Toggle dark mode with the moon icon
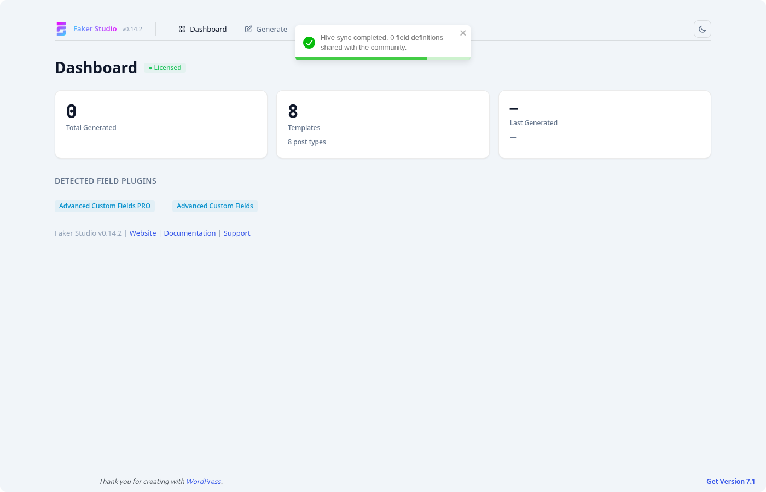Viewport: 766px width, 492px height. [703, 29]
